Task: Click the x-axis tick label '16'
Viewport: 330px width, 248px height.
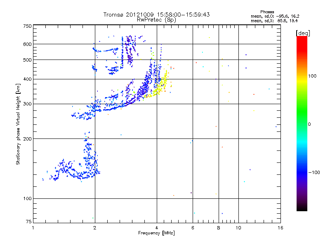Action: click(x=280, y=228)
